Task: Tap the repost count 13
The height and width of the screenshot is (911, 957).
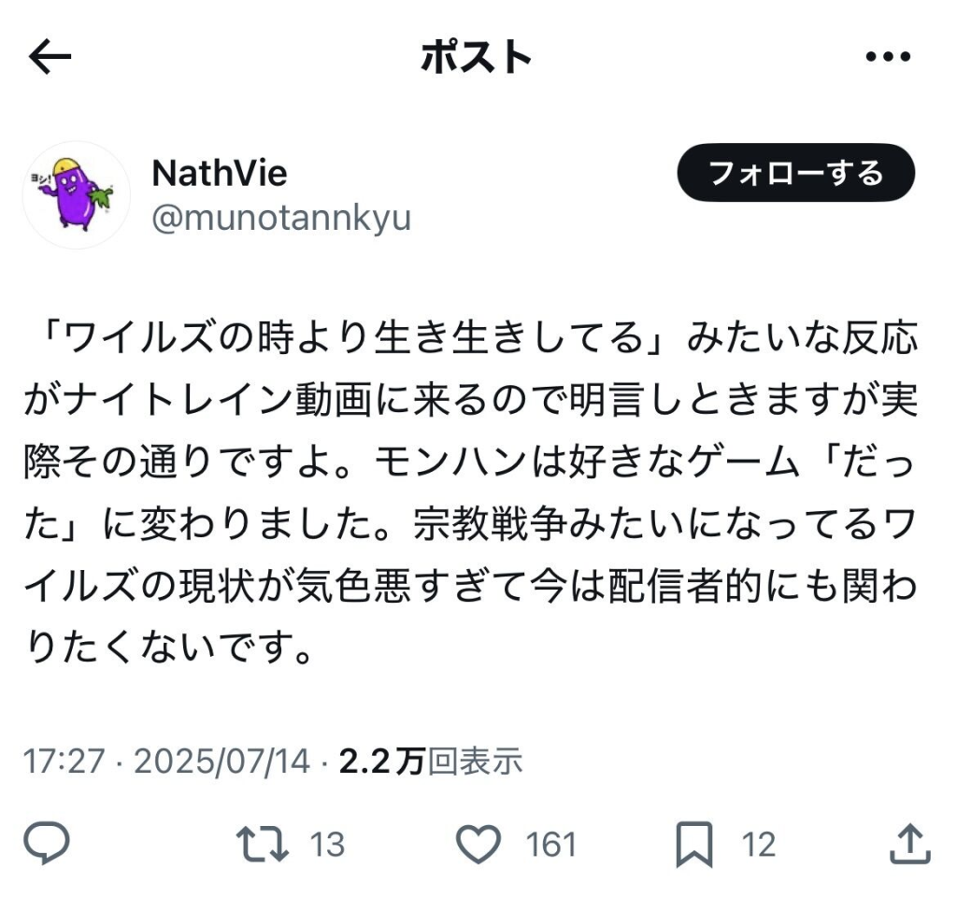Action: click(x=327, y=846)
